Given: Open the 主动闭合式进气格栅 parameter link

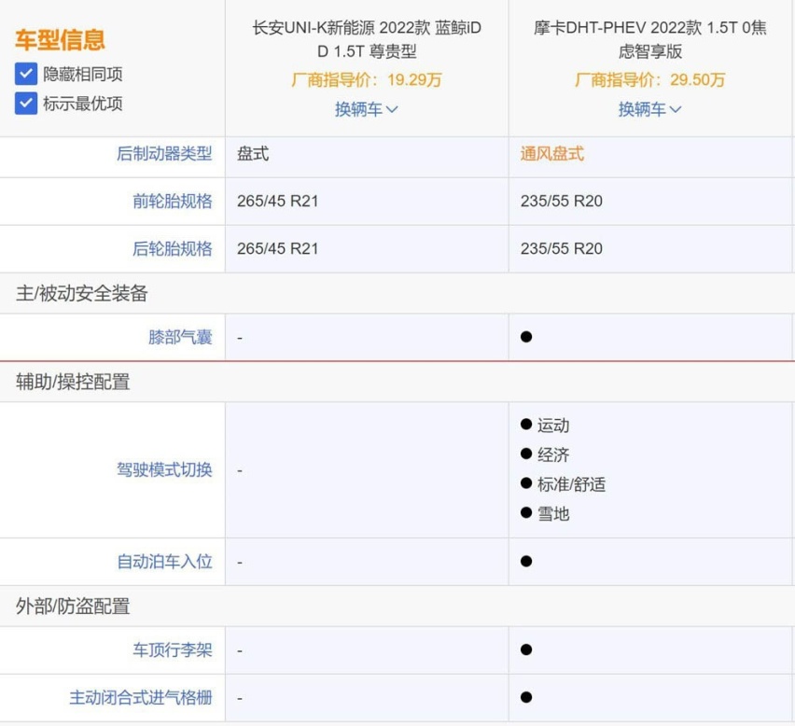Looking at the screenshot, I should (141, 697).
